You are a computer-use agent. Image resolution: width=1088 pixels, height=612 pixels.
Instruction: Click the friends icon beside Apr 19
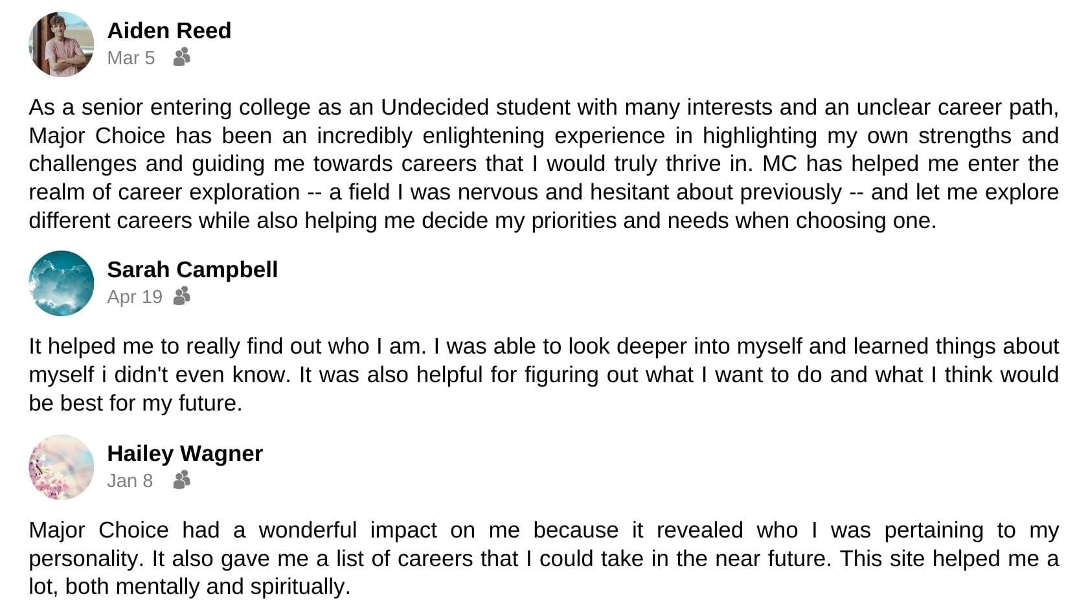182,297
